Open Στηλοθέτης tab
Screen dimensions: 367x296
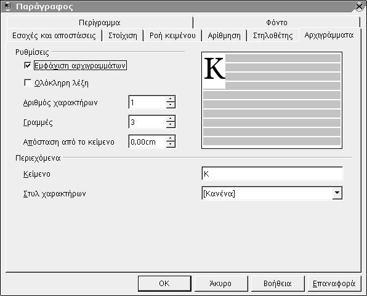pos(273,36)
